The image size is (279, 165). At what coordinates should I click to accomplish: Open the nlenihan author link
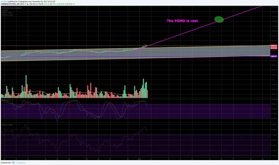[4, 1]
